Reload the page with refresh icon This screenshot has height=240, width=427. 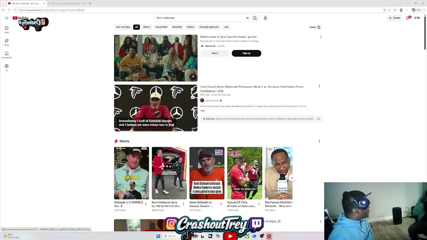click(x=9, y=10)
